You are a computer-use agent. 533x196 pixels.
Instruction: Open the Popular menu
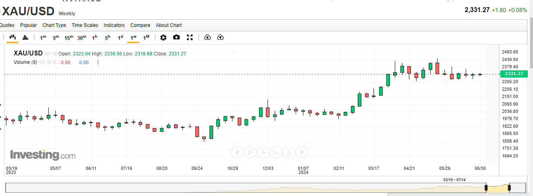pyautogui.click(x=29, y=25)
